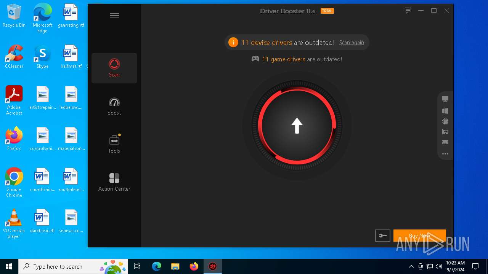Open Edge from the taskbar
The height and width of the screenshot is (274, 488).
click(x=157, y=266)
